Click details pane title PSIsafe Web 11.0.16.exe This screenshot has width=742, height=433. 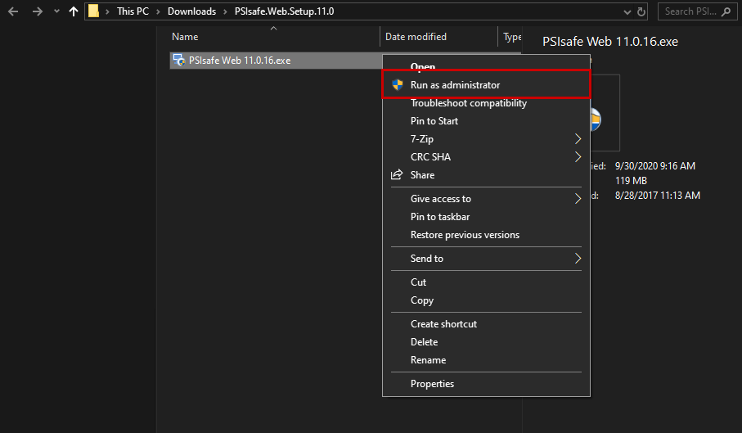pos(610,42)
